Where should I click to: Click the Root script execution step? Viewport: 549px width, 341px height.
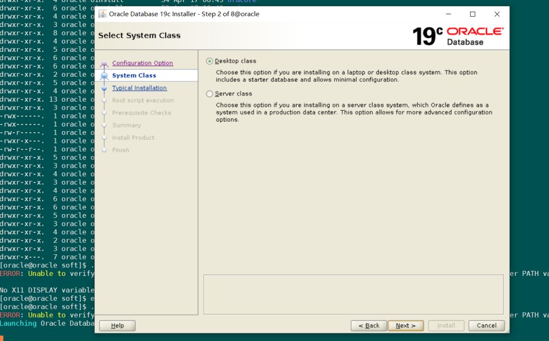pos(143,101)
